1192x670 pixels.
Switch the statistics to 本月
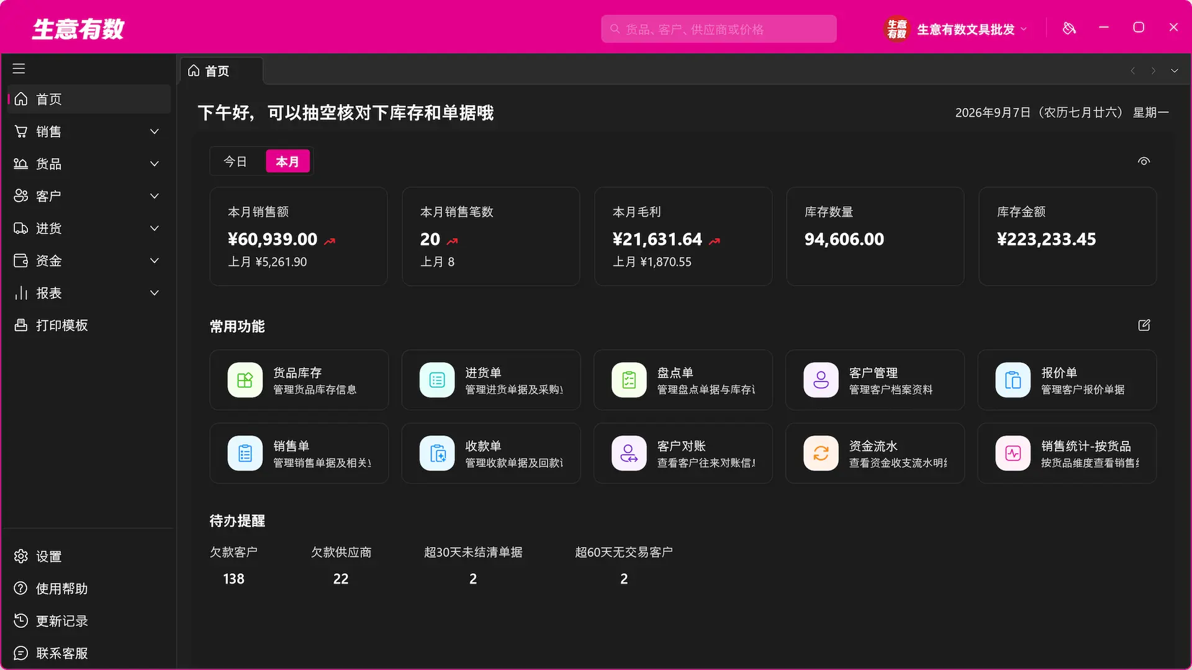[287, 161]
